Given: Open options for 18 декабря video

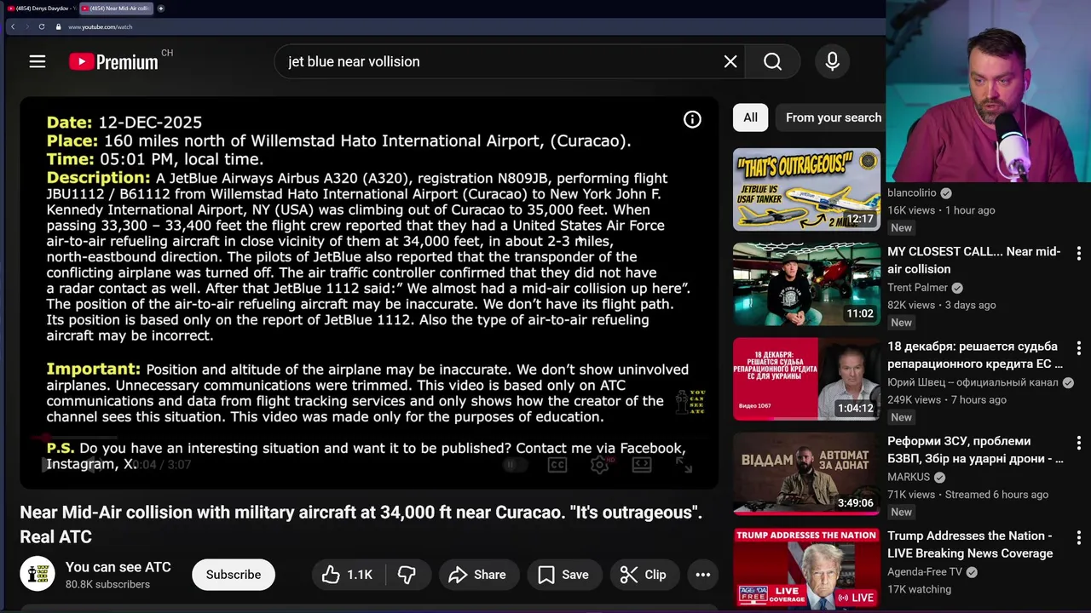Looking at the screenshot, I should coord(1079,348).
